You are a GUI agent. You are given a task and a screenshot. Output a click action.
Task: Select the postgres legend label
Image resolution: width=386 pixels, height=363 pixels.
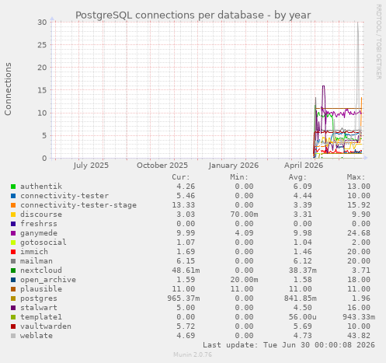(39, 298)
